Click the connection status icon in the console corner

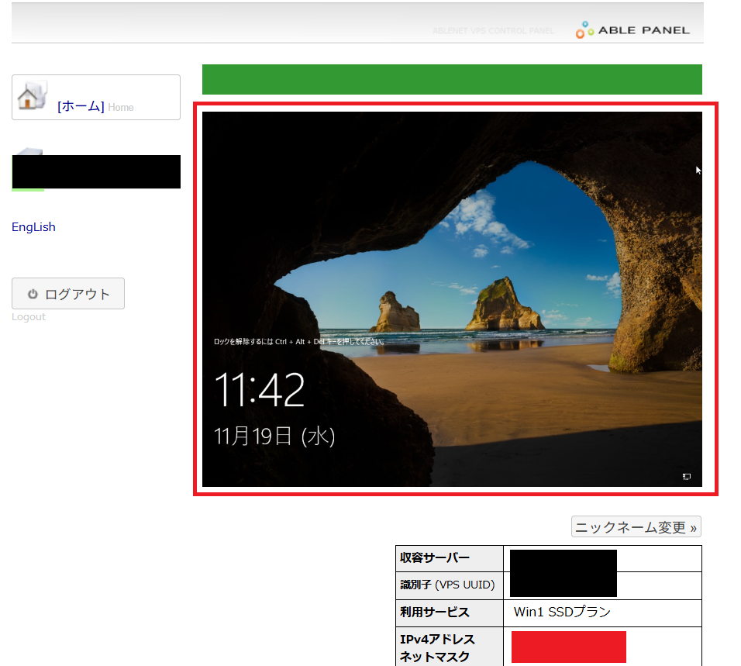point(686,478)
